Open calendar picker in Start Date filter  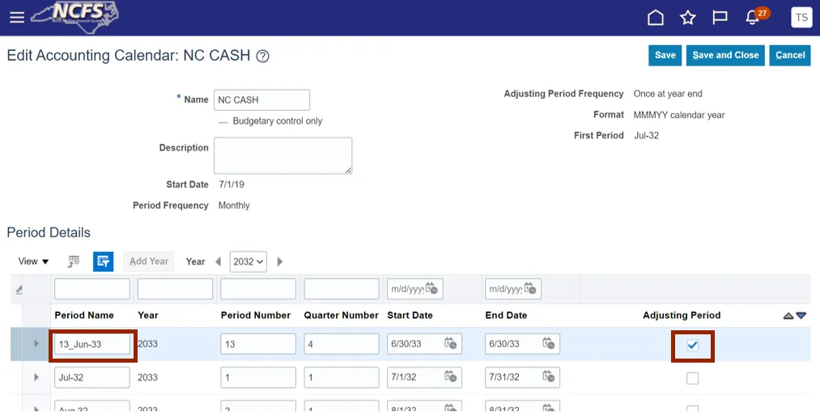[x=431, y=289]
